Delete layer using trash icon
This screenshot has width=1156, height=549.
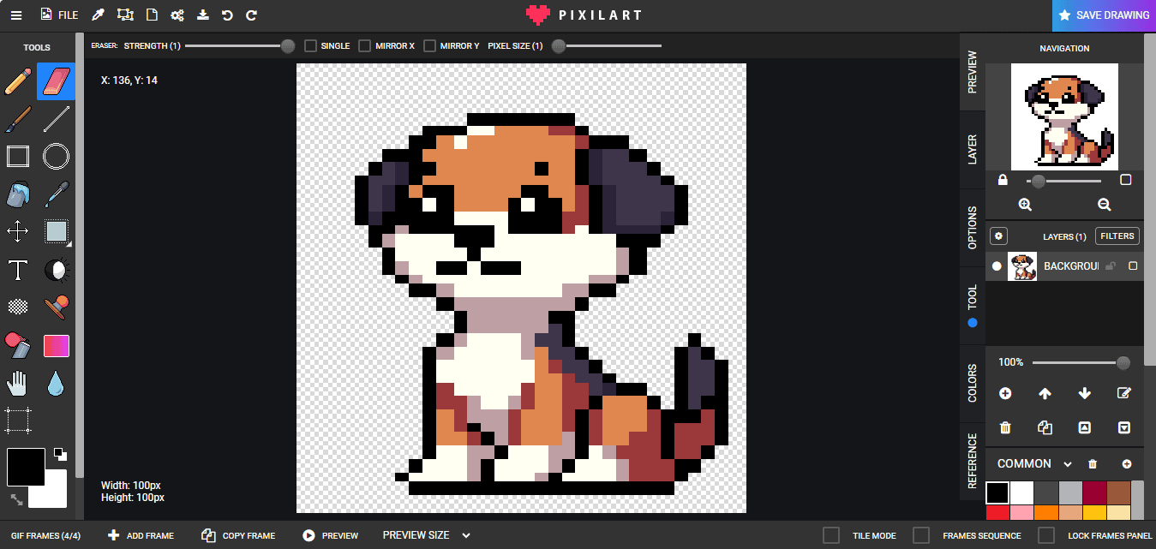coord(1005,427)
